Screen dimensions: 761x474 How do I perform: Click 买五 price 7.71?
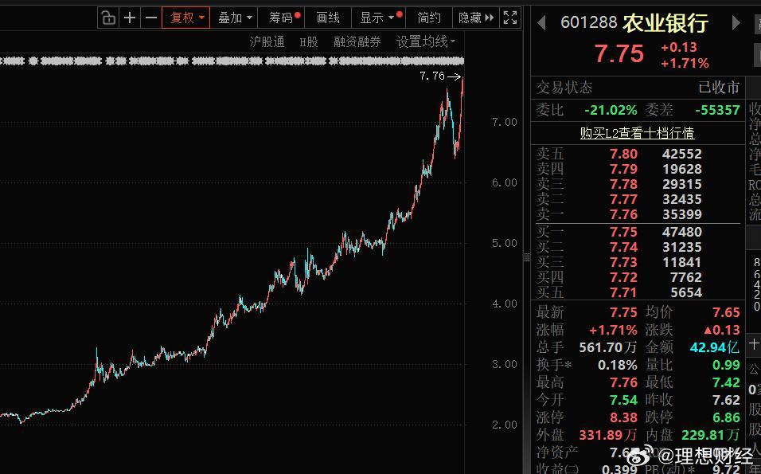(x=623, y=292)
